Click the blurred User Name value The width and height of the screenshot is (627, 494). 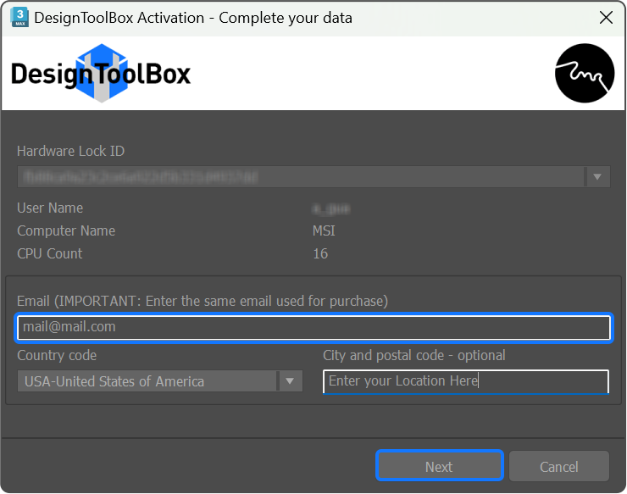tap(330, 208)
